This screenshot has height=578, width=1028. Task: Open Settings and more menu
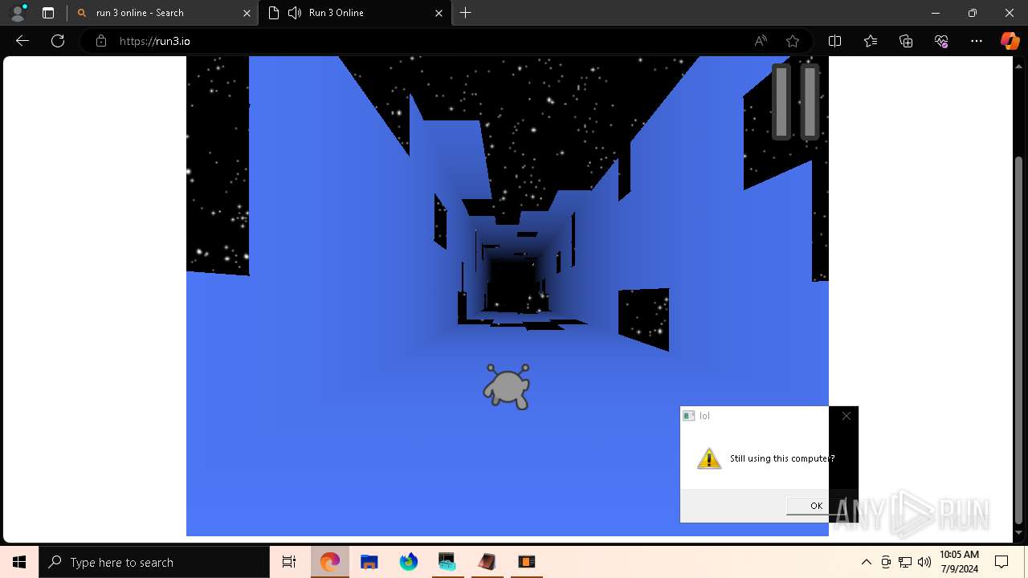pyautogui.click(x=977, y=41)
